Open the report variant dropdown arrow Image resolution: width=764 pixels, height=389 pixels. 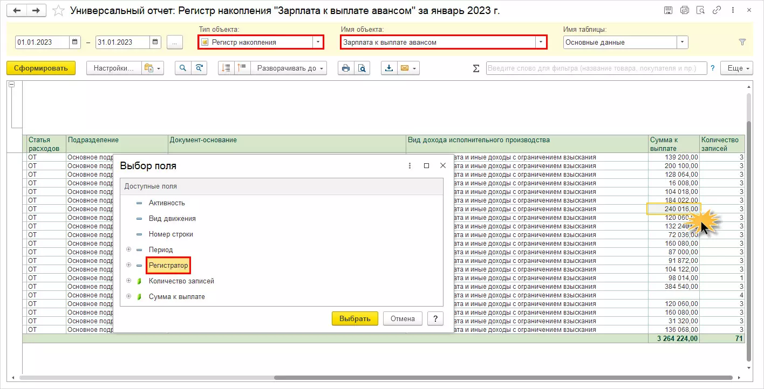159,68
